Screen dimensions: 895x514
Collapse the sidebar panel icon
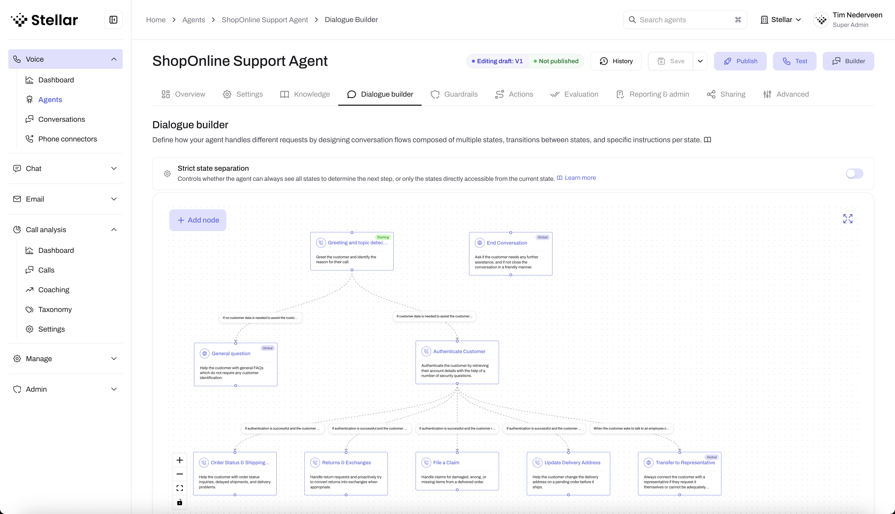pos(113,20)
